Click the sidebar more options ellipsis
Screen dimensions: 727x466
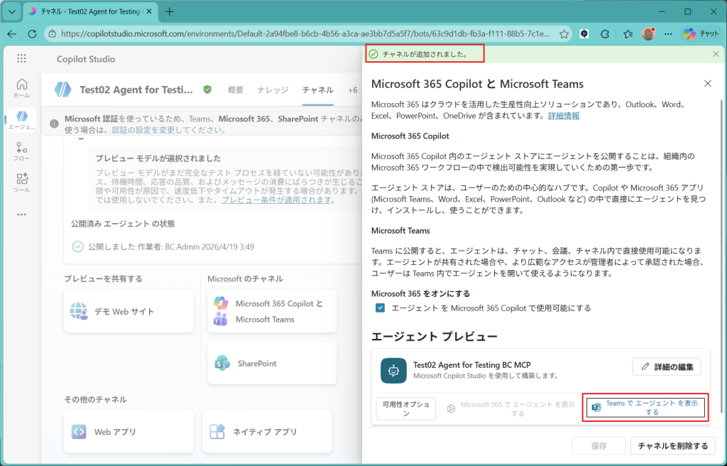coord(22,215)
